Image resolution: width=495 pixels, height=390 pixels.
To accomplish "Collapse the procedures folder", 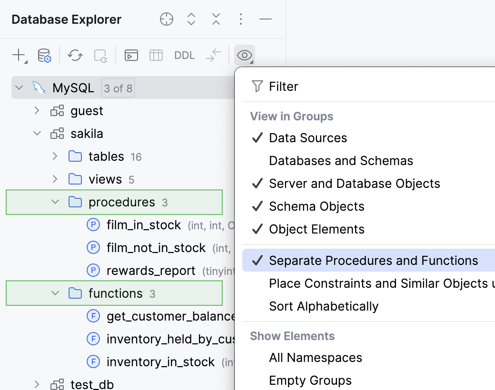I will [x=54, y=202].
